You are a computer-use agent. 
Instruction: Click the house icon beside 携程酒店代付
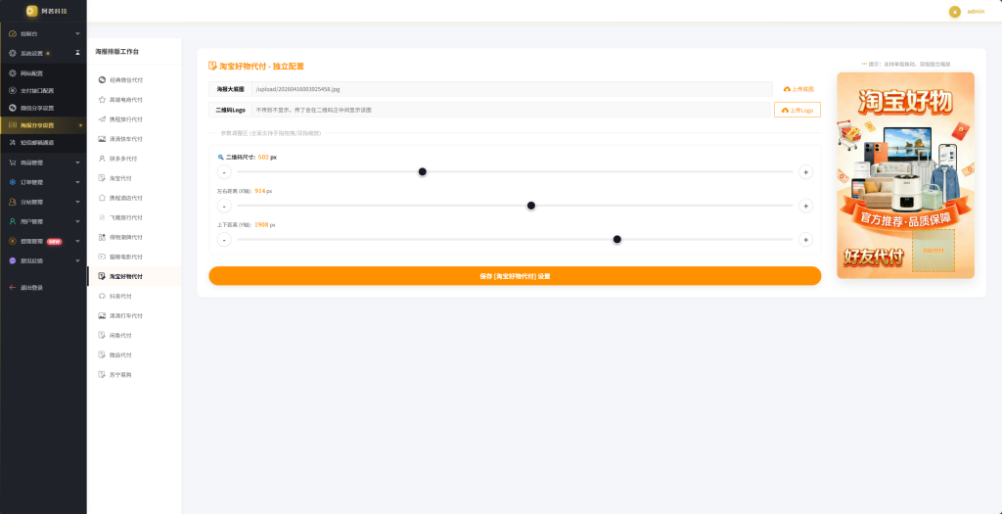click(x=102, y=198)
